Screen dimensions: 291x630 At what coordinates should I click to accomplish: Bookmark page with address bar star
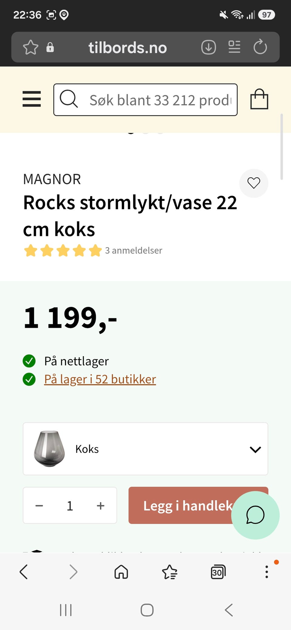(31, 47)
